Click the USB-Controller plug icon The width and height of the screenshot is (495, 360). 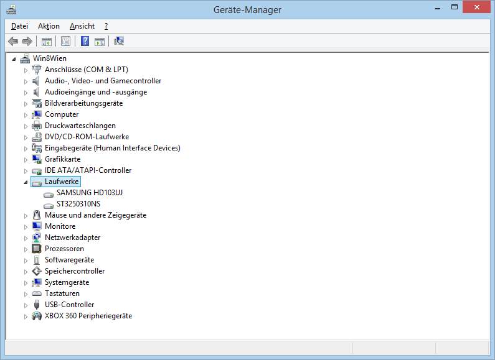(37, 305)
